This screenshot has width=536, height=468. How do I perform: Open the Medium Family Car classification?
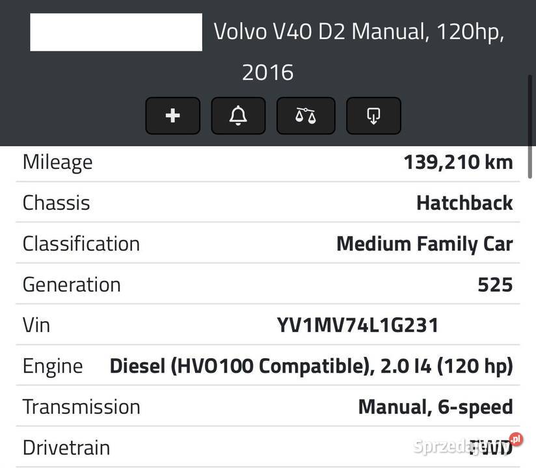click(424, 243)
